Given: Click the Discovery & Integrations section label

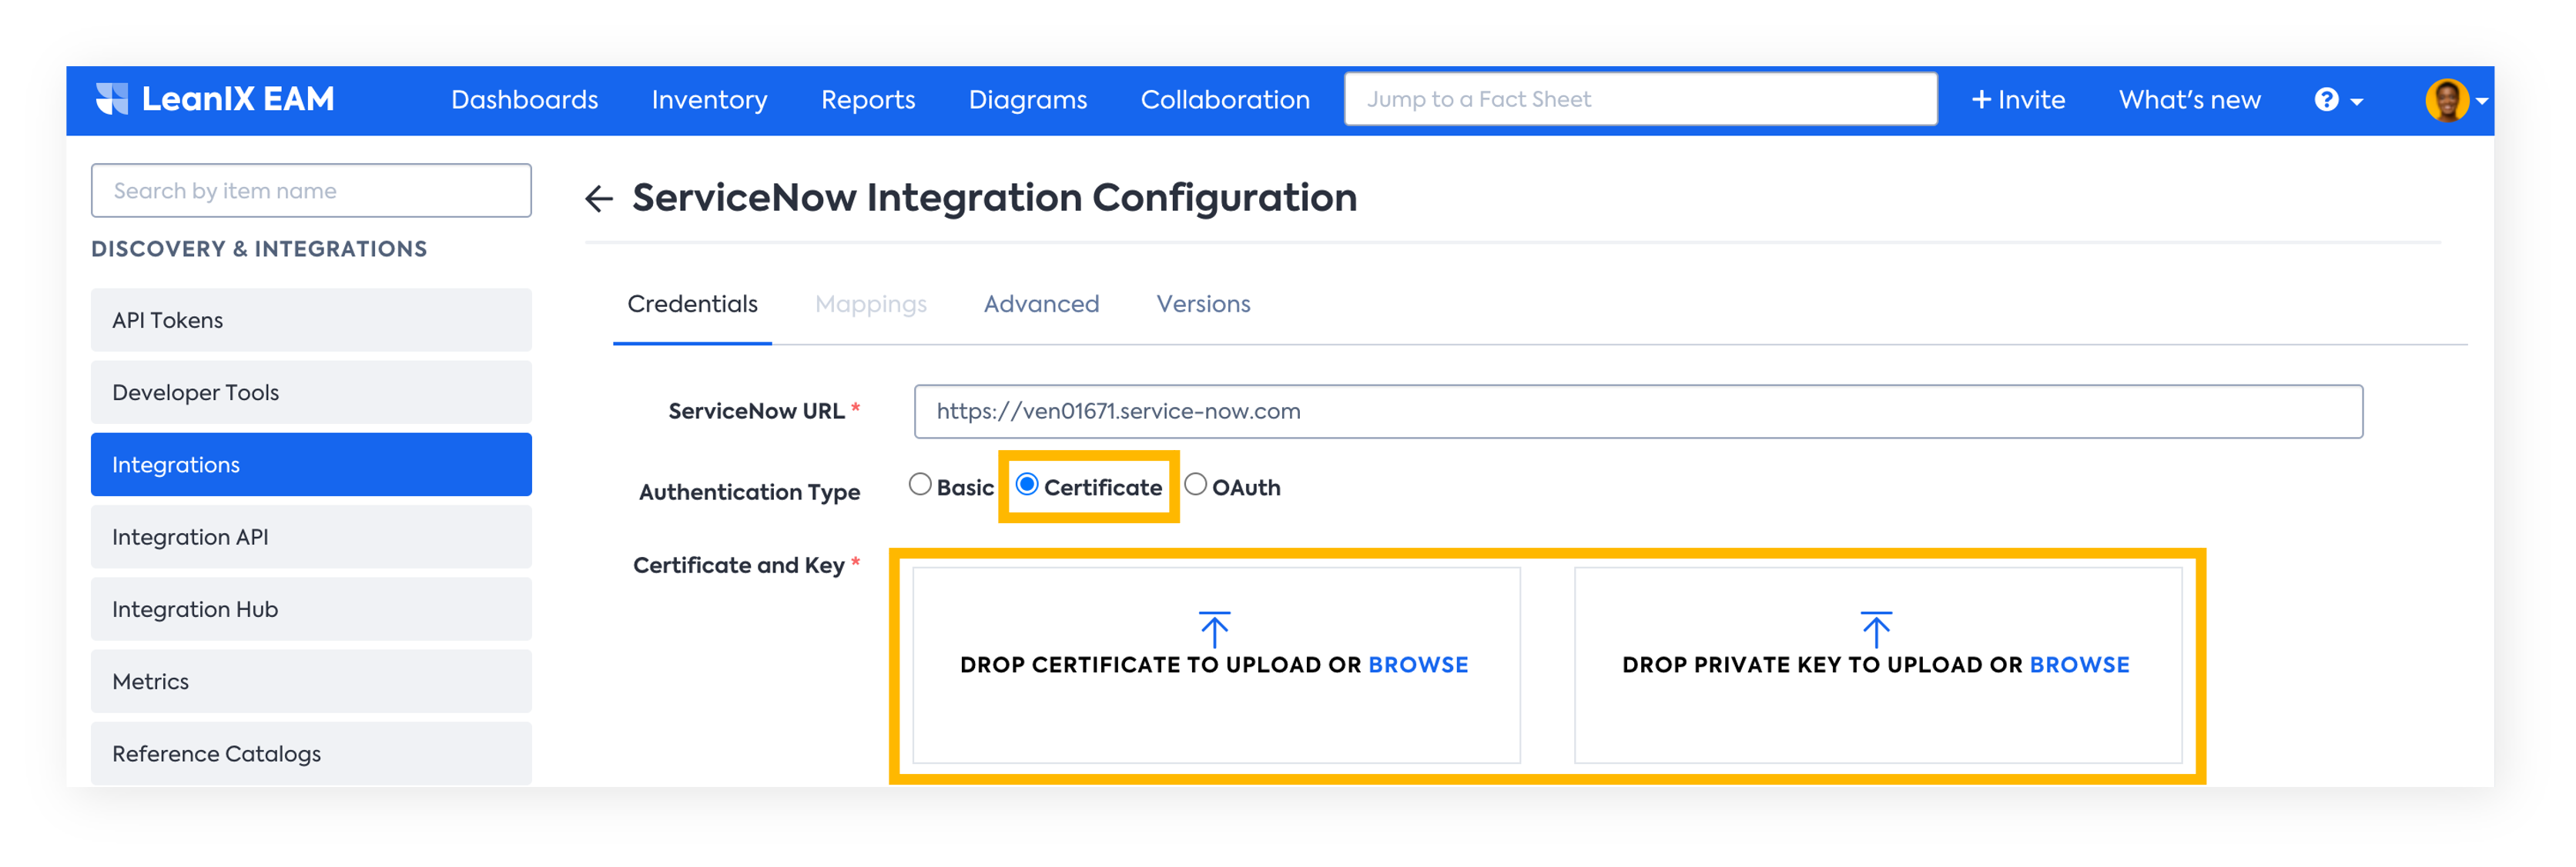Looking at the screenshot, I should pyautogui.click(x=259, y=248).
